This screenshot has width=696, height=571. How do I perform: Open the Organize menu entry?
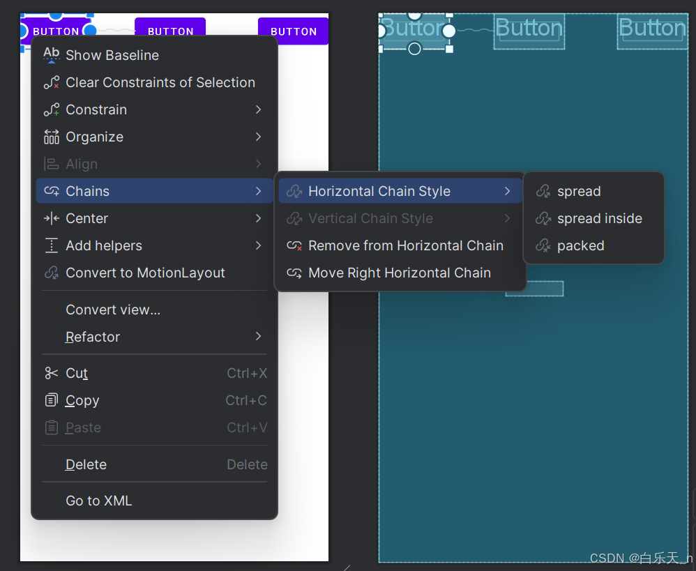coord(154,137)
